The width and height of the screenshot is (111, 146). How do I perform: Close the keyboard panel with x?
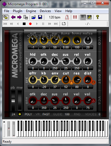(4, 122)
